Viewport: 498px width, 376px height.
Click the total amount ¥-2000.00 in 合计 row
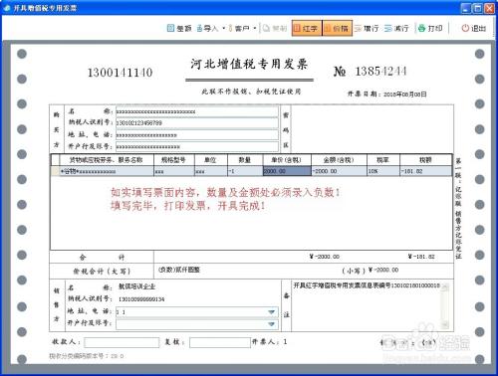324,257
